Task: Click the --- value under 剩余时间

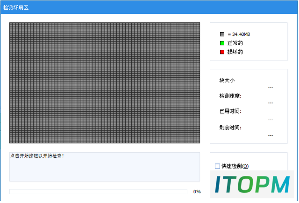Action: click(x=271, y=135)
